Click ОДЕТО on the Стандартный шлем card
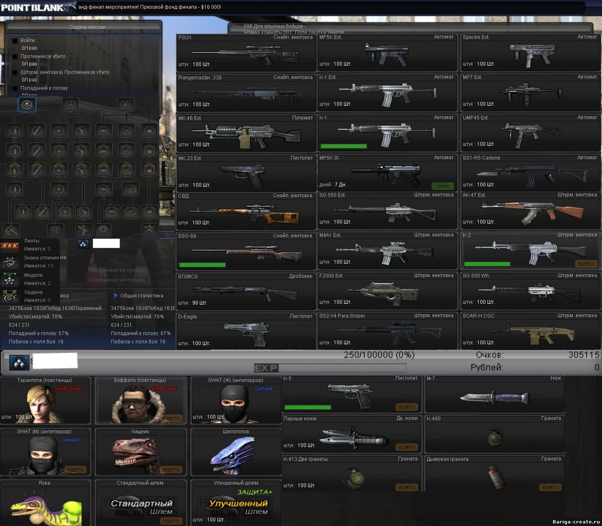602x526 pixels. (171, 521)
